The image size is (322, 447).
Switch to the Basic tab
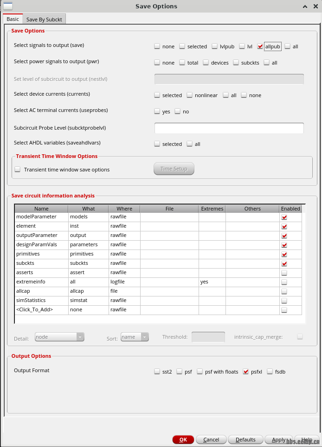tap(13, 19)
